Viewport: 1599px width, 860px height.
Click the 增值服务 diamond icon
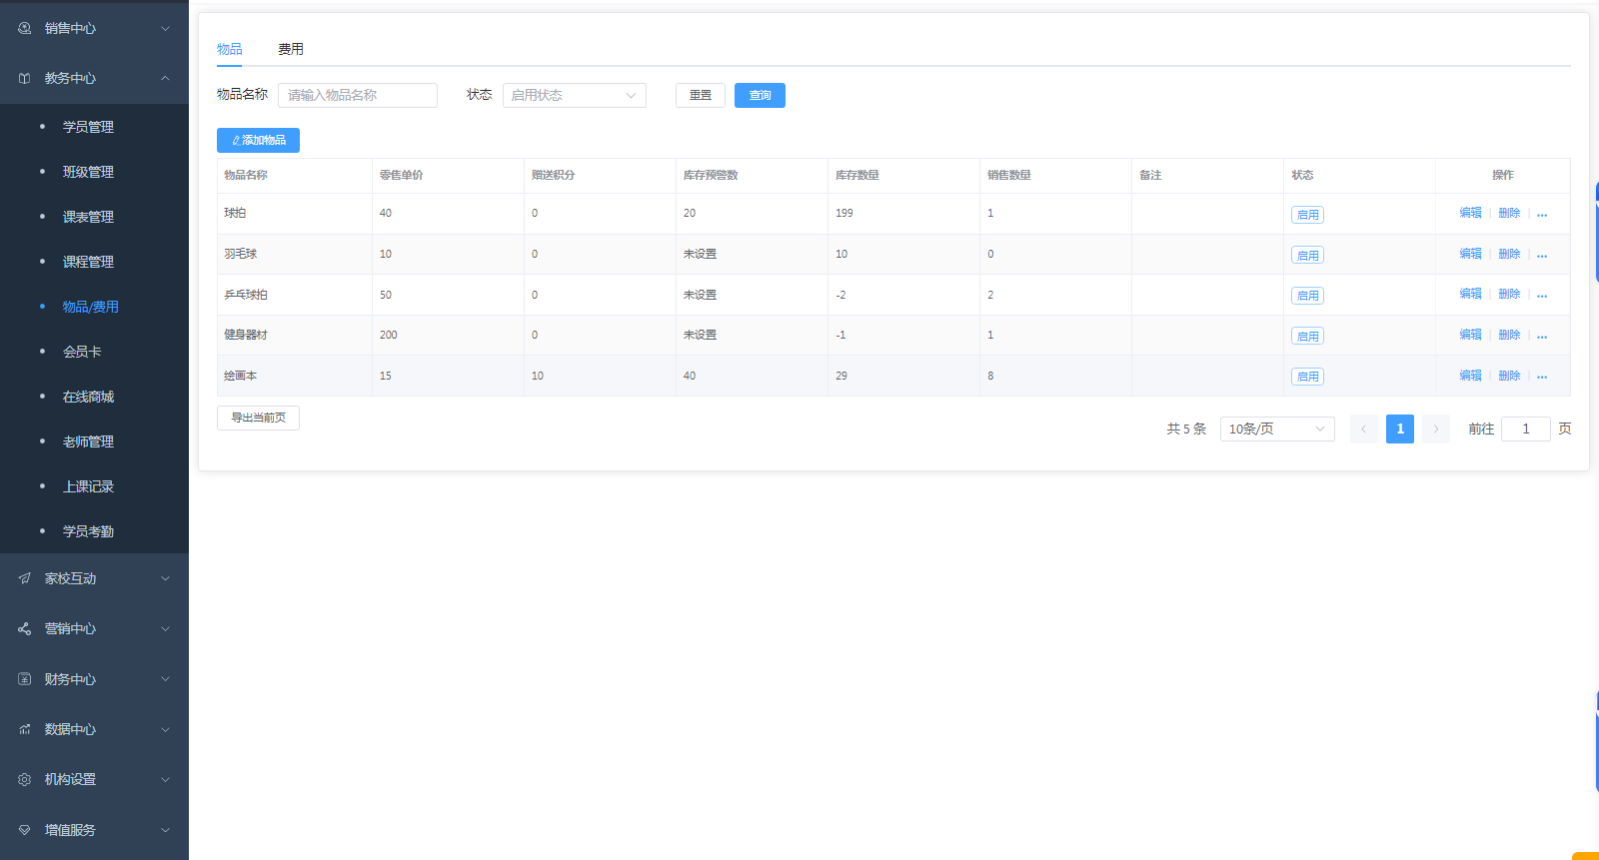click(x=25, y=830)
